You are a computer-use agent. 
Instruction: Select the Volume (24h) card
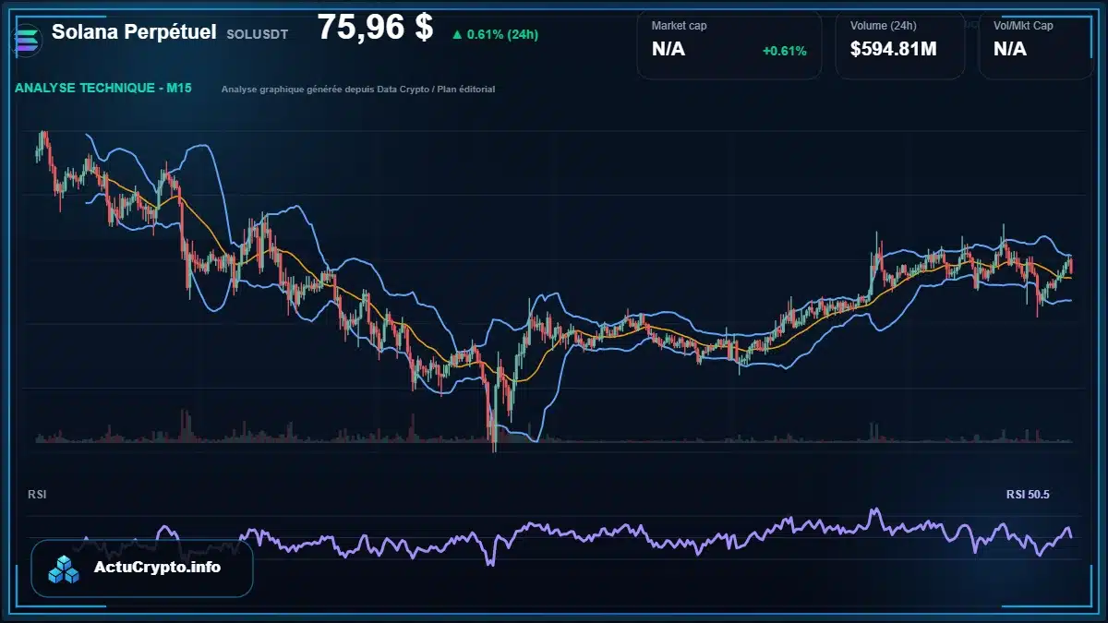(900, 44)
